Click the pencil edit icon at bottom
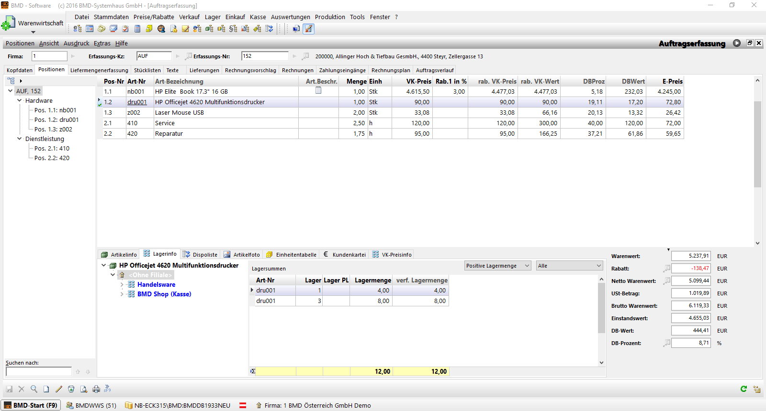766x411 pixels. (59, 389)
